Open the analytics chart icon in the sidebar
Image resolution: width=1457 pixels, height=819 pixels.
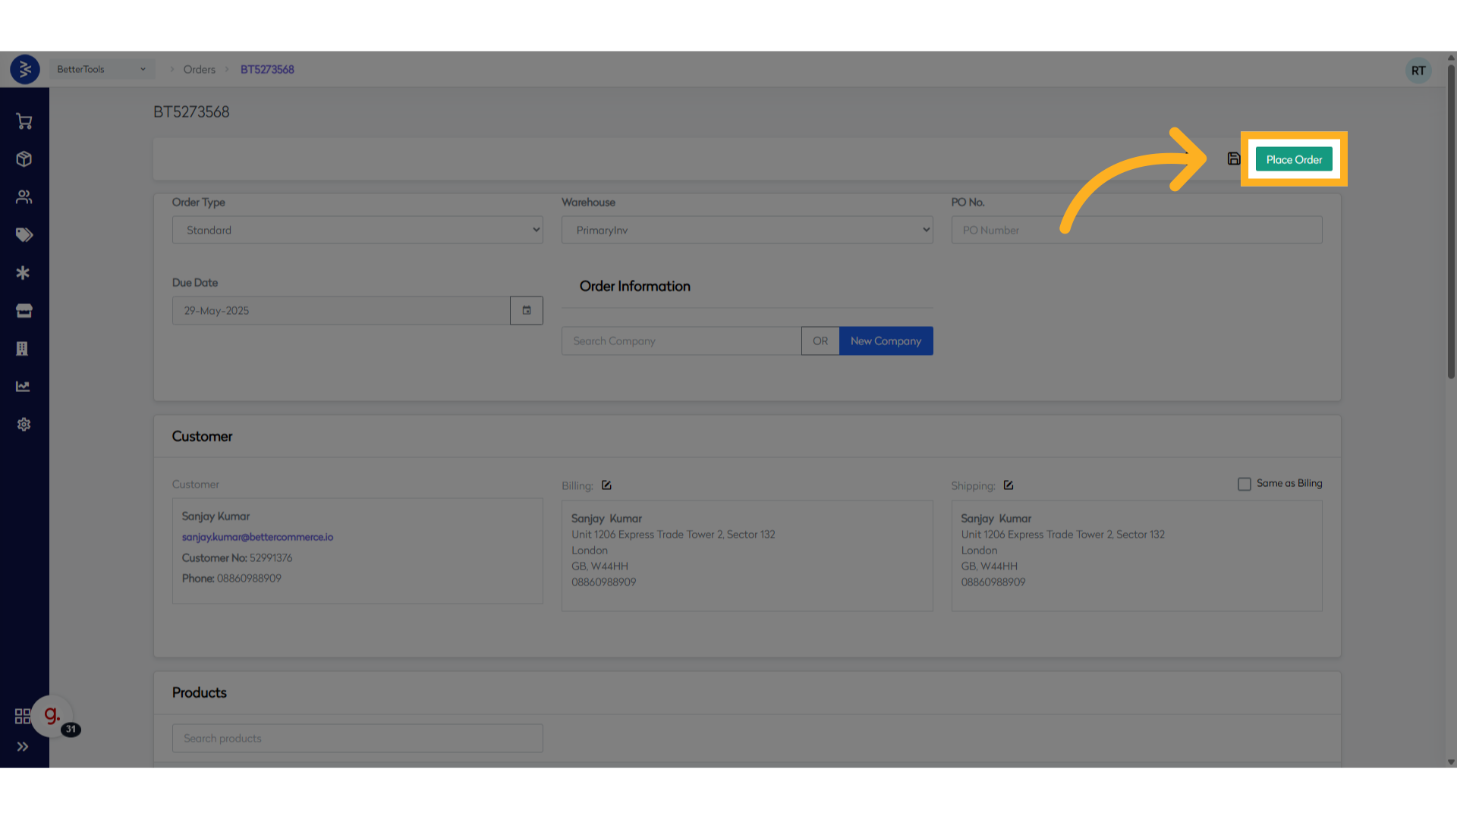click(x=24, y=387)
